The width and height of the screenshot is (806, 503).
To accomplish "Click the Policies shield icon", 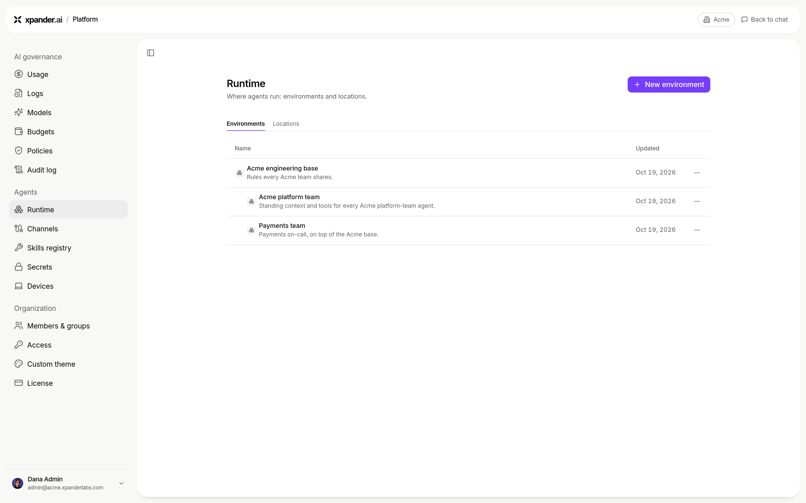I will [x=19, y=151].
